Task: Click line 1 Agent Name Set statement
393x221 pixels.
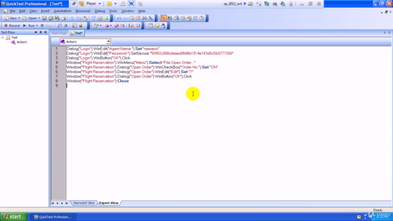Action: [113, 48]
